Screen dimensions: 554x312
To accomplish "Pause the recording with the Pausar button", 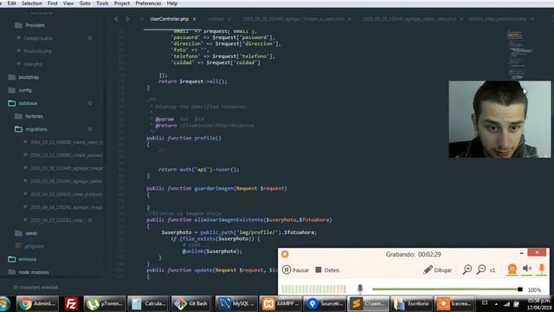I will coord(296,270).
